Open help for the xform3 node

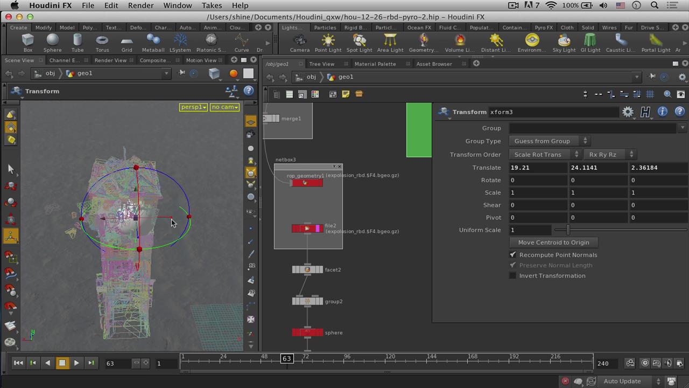(x=680, y=112)
